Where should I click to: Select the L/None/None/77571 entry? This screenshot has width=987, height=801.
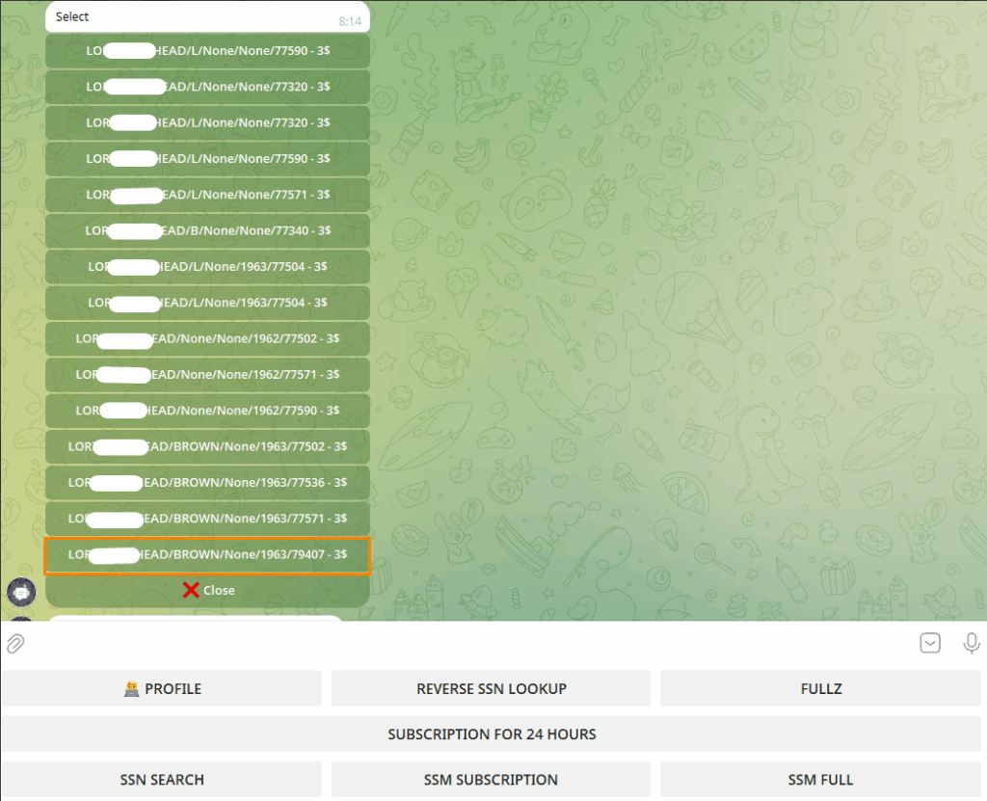pyautogui.click(x=207, y=194)
